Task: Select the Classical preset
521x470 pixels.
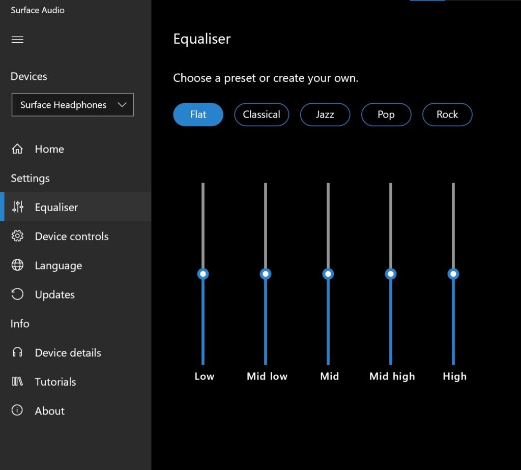Action: pyautogui.click(x=262, y=114)
